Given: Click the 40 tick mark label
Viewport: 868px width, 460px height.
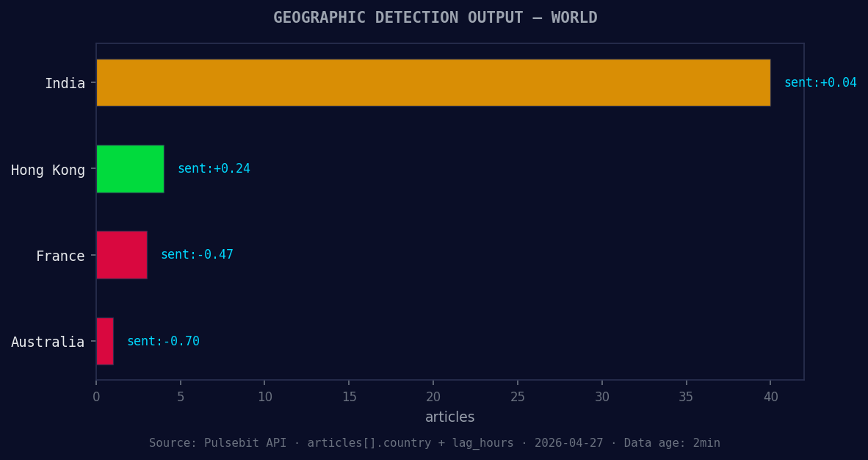Looking at the screenshot, I should 770,396.
